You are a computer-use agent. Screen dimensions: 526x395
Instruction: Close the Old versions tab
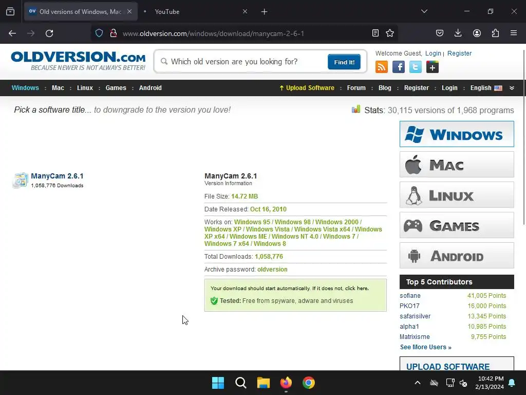click(129, 11)
